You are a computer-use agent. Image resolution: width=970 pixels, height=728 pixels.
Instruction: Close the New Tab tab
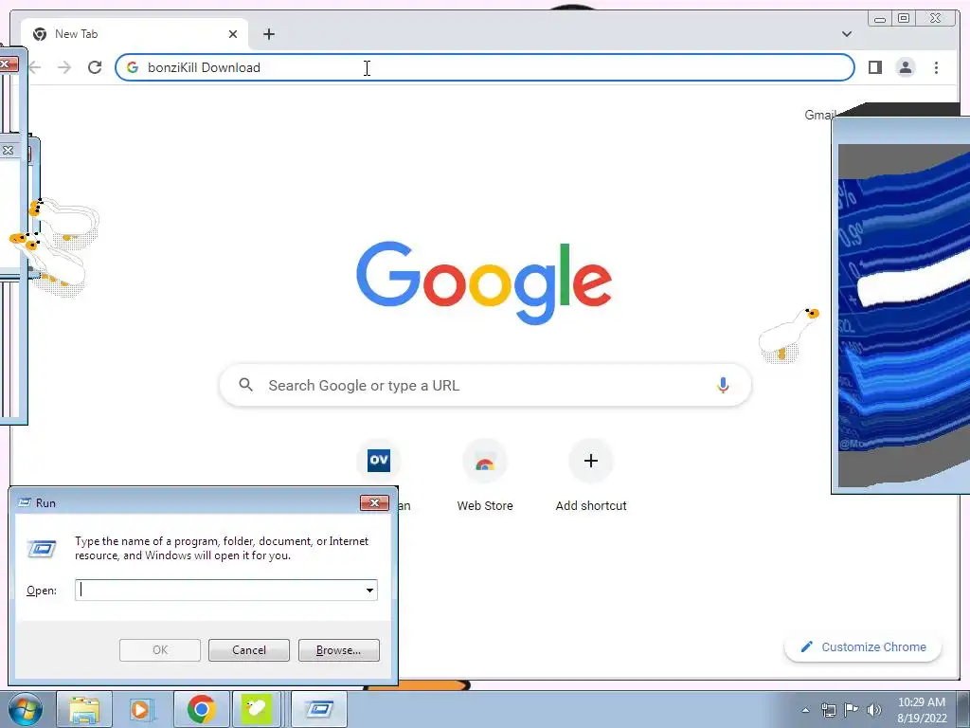[233, 34]
